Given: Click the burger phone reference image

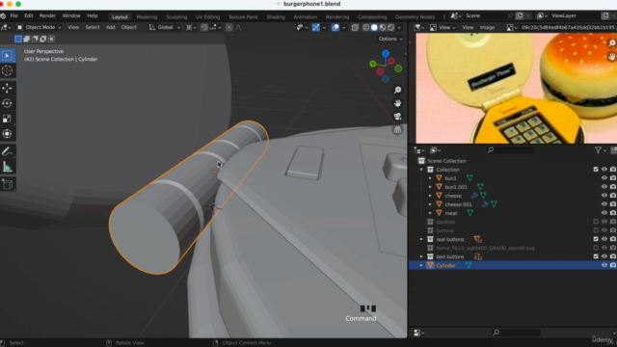Looking at the screenshot, I should [517, 88].
